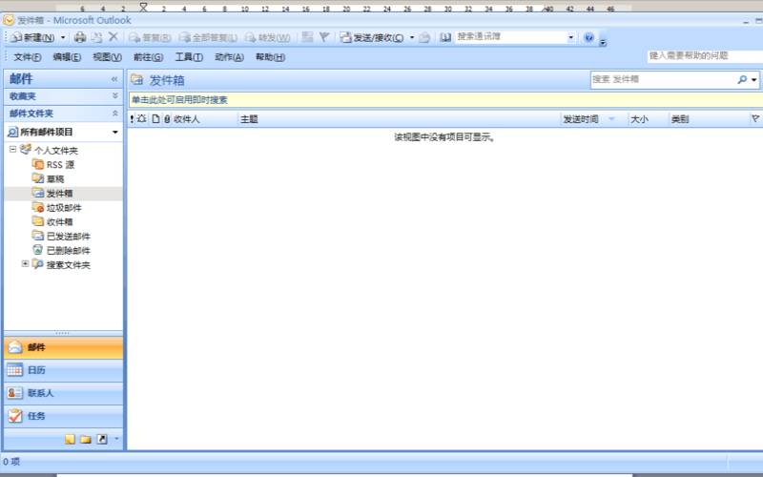Open the dropdown arrow next to 发送/接收
Viewport: 763px width, 477px height.
(412, 37)
